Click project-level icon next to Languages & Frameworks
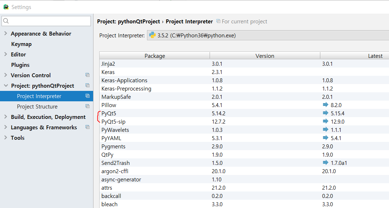This screenshot has width=389, height=208. coord(87,127)
